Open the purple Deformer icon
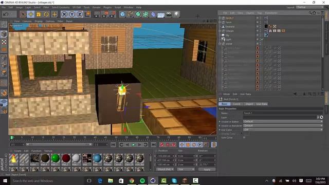This screenshot has width=329, height=185. (153, 14)
